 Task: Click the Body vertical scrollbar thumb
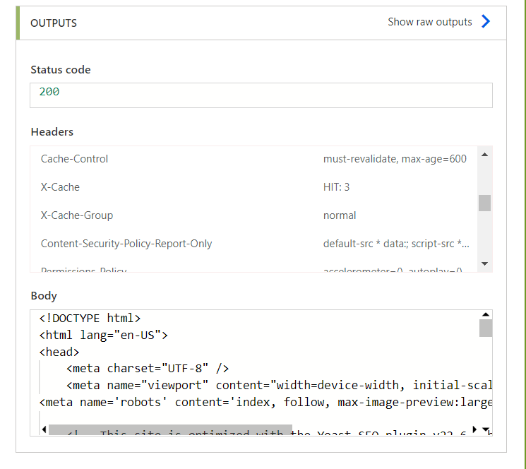pyautogui.click(x=486, y=328)
